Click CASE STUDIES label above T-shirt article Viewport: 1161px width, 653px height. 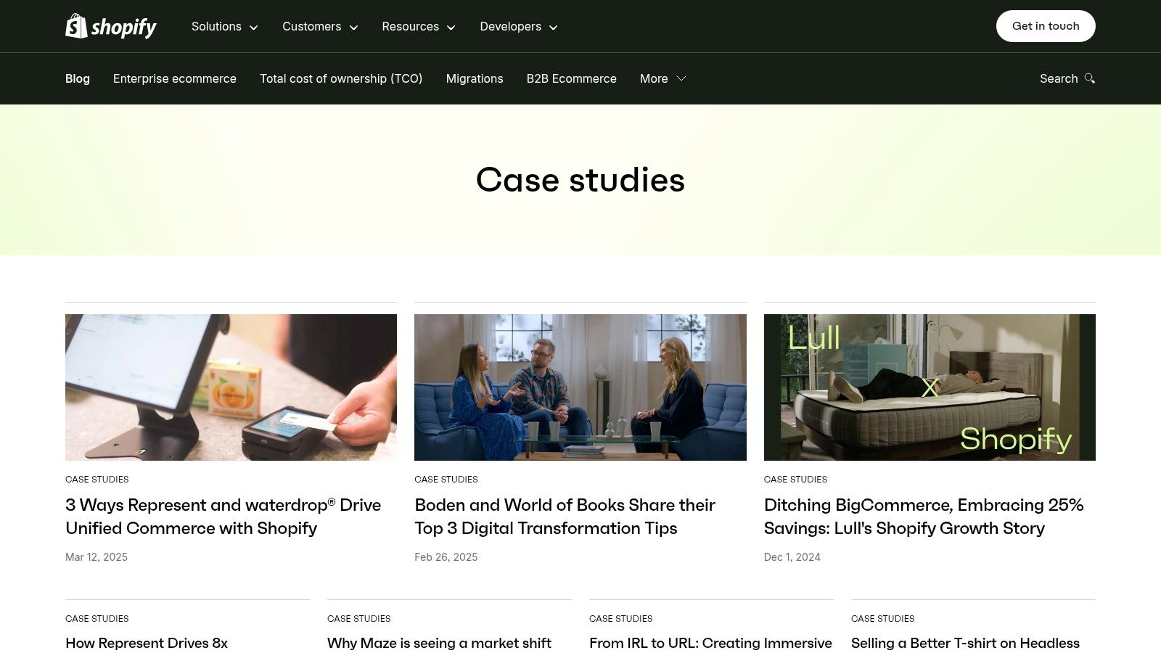(x=883, y=619)
